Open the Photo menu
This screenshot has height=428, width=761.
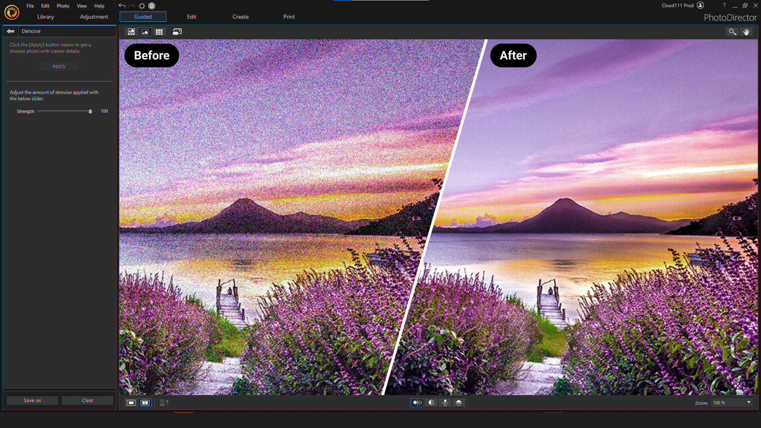tap(63, 6)
